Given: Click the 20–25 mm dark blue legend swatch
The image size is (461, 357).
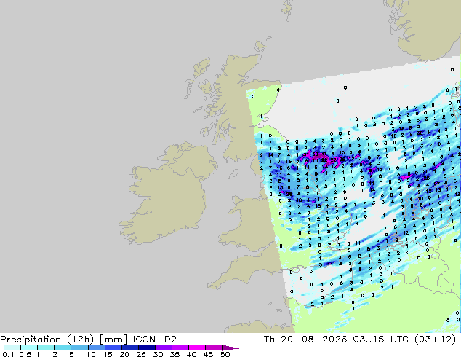Looking at the screenshot, I should coord(129,348).
